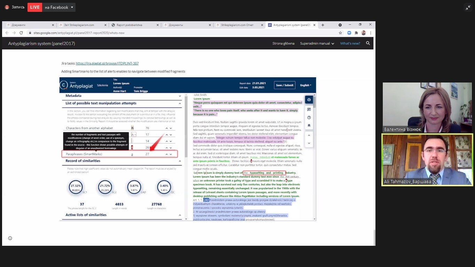Screen dimensions: 475x267
Task: Click the SC2 21.72% similarity circle
Action: point(105,187)
